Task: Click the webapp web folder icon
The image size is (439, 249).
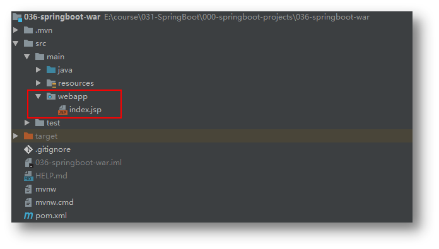Action: point(51,96)
